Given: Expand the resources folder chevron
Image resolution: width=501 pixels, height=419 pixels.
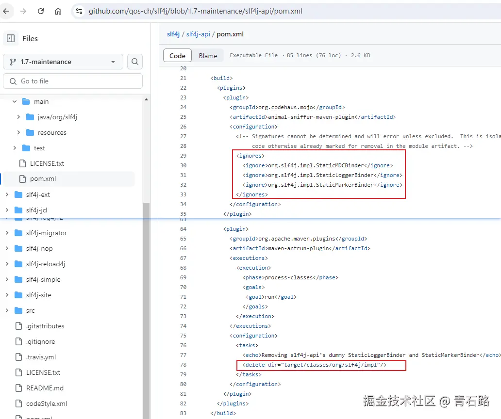Looking at the screenshot, I should coord(18,132).
